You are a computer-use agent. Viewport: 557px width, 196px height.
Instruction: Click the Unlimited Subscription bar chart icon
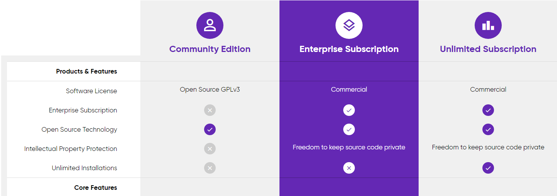pyautogui.click(x=488, y=25)
